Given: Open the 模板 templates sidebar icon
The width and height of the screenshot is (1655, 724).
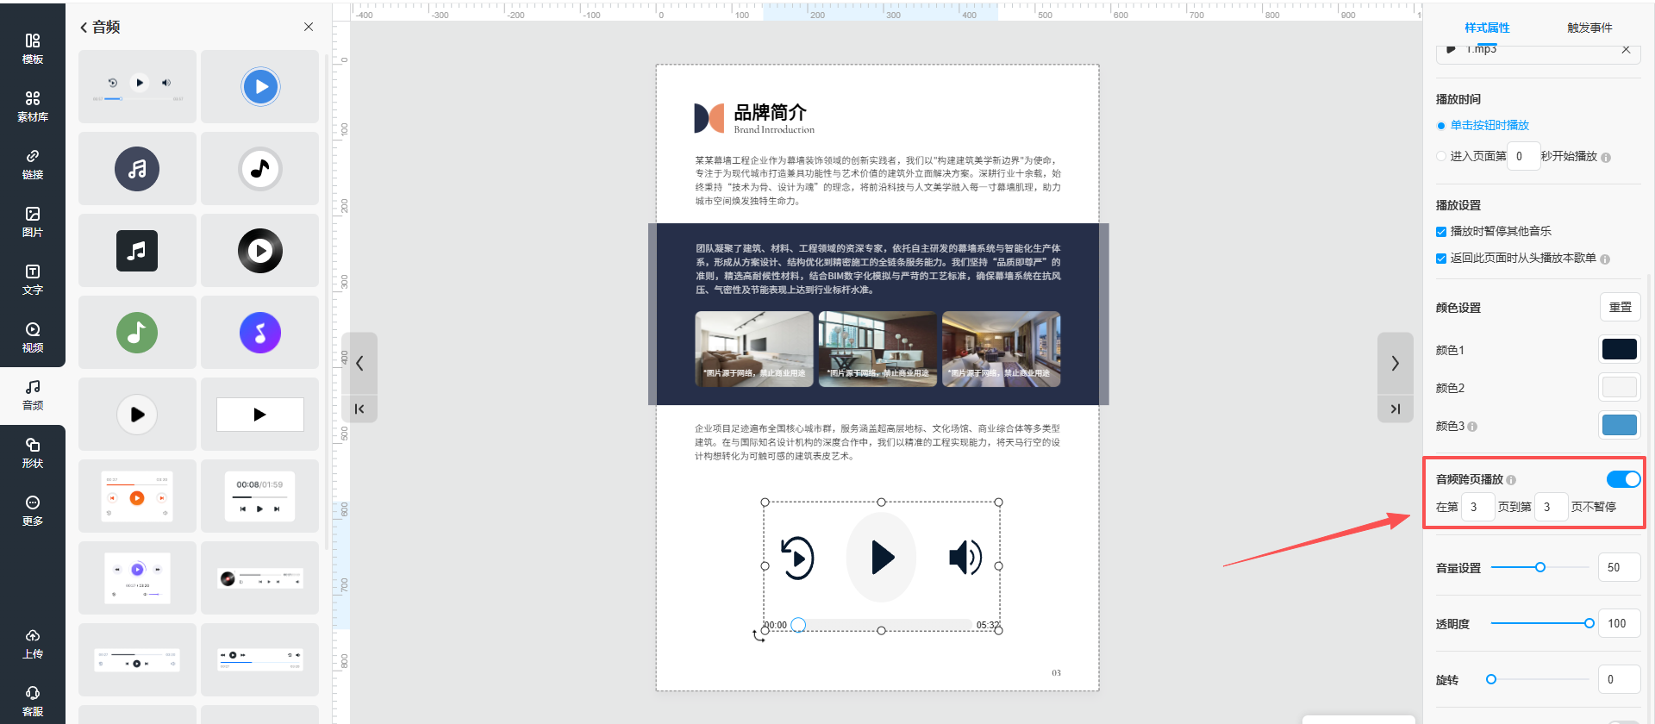Looking at the screenshot, I should pyautogui.click(x=33, y=48).
